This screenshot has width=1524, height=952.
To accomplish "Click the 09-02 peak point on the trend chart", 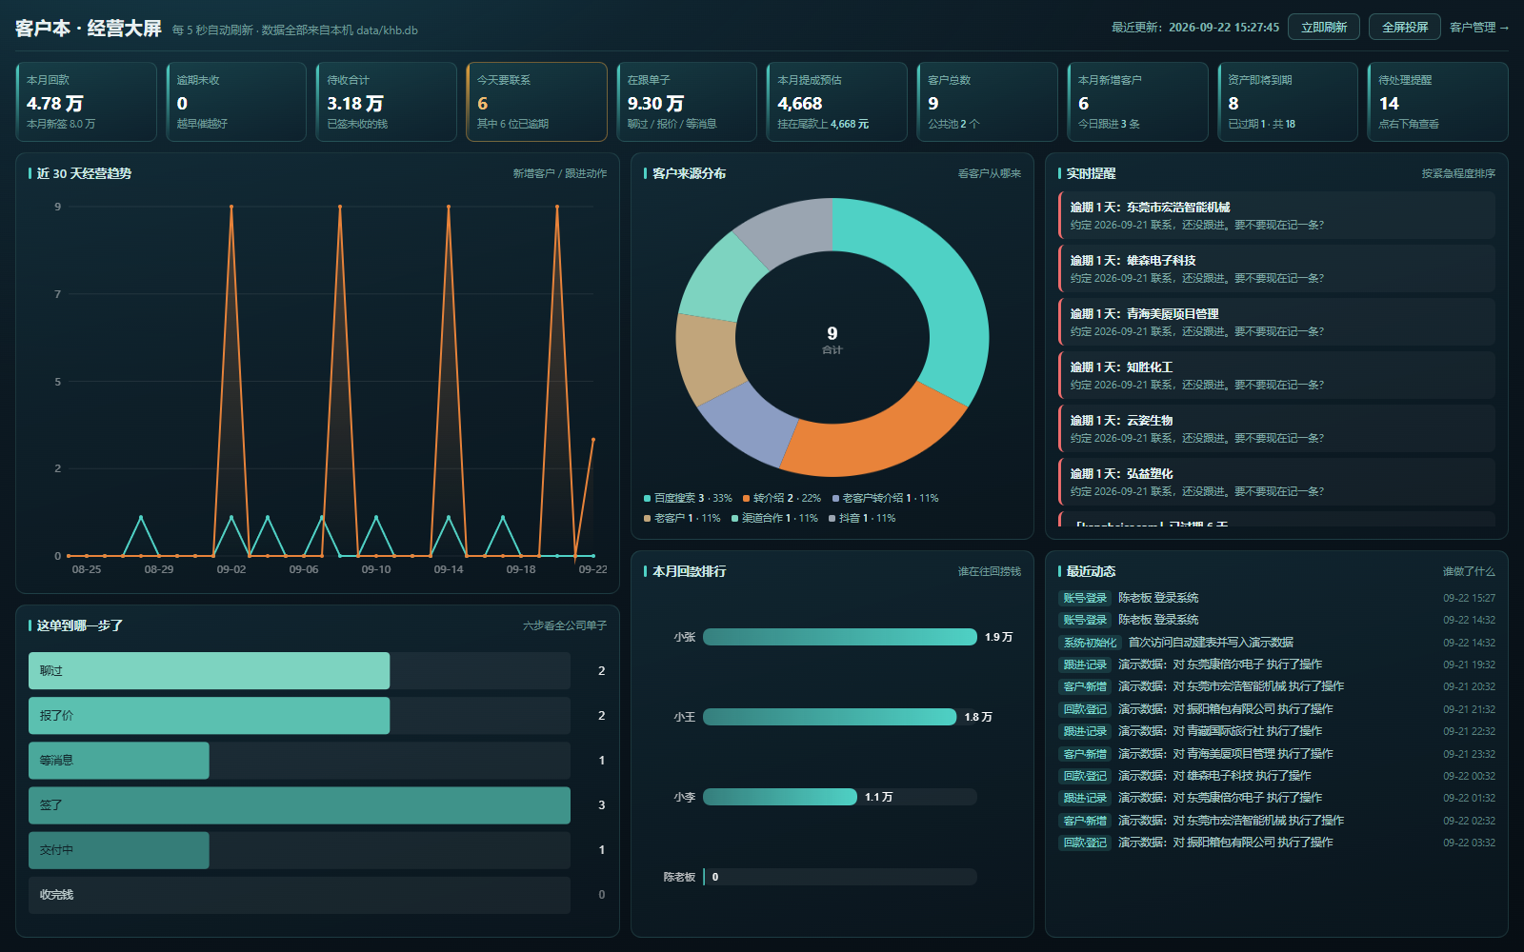I will (x=231, y=207).
